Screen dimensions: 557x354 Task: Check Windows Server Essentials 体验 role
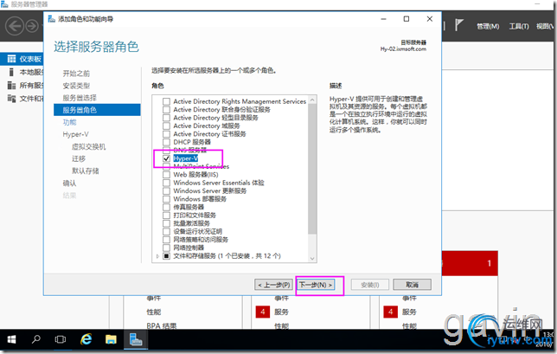[166, 183]
